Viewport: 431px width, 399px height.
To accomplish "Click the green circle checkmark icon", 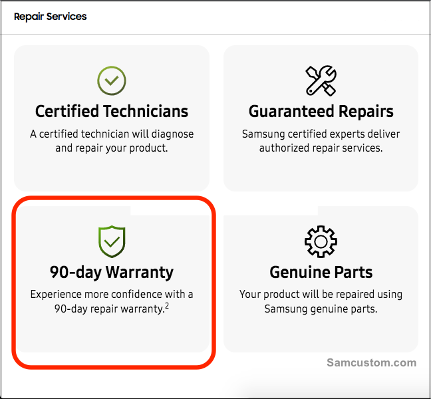I will point(112,80).
